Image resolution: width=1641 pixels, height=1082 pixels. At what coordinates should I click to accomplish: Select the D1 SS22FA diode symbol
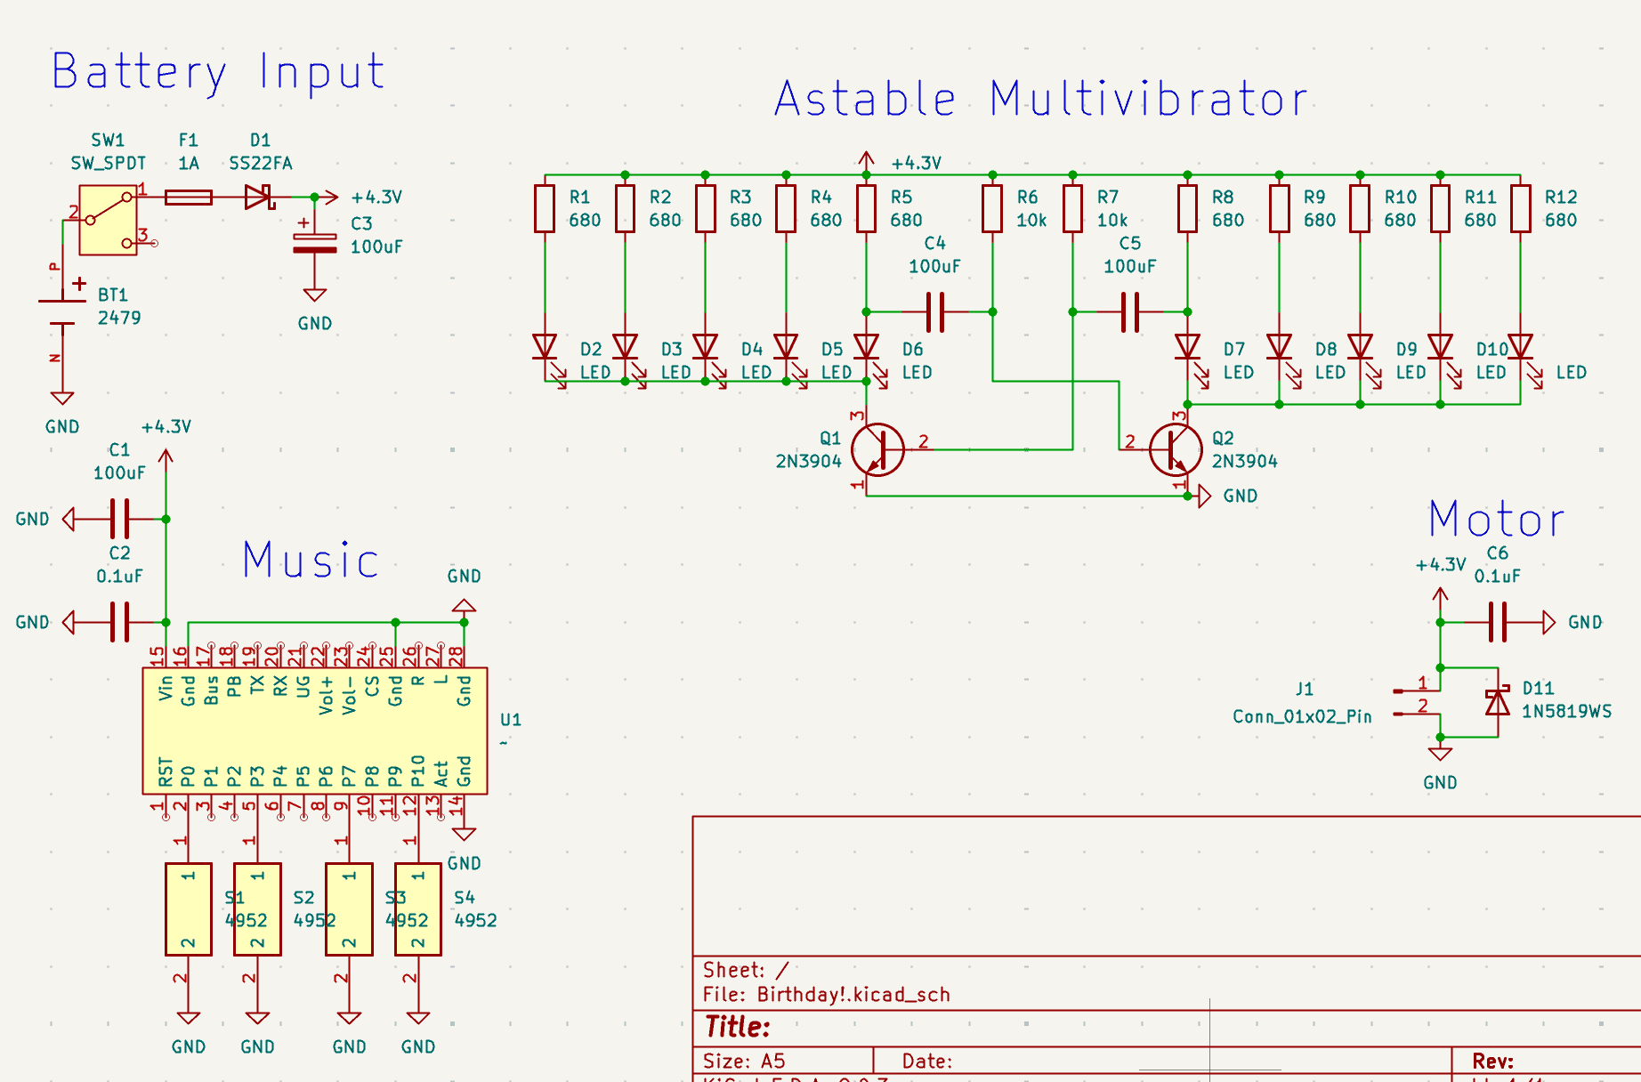tap(259, 197)
